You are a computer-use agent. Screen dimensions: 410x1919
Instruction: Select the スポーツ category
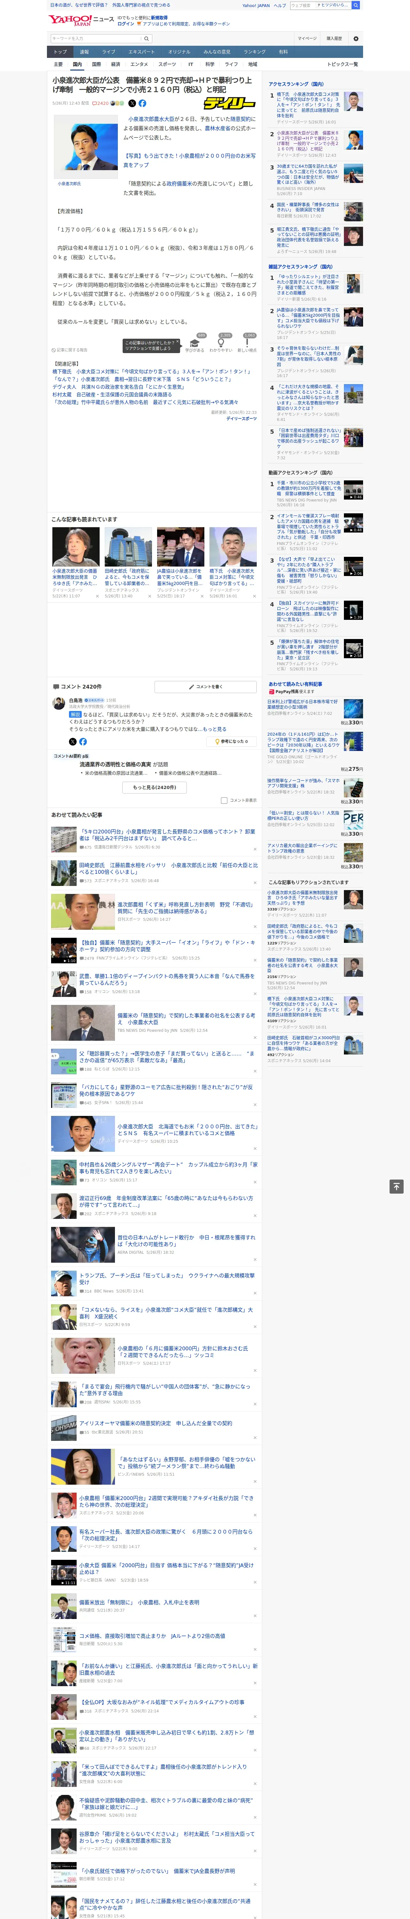click(x=167, y=64)
